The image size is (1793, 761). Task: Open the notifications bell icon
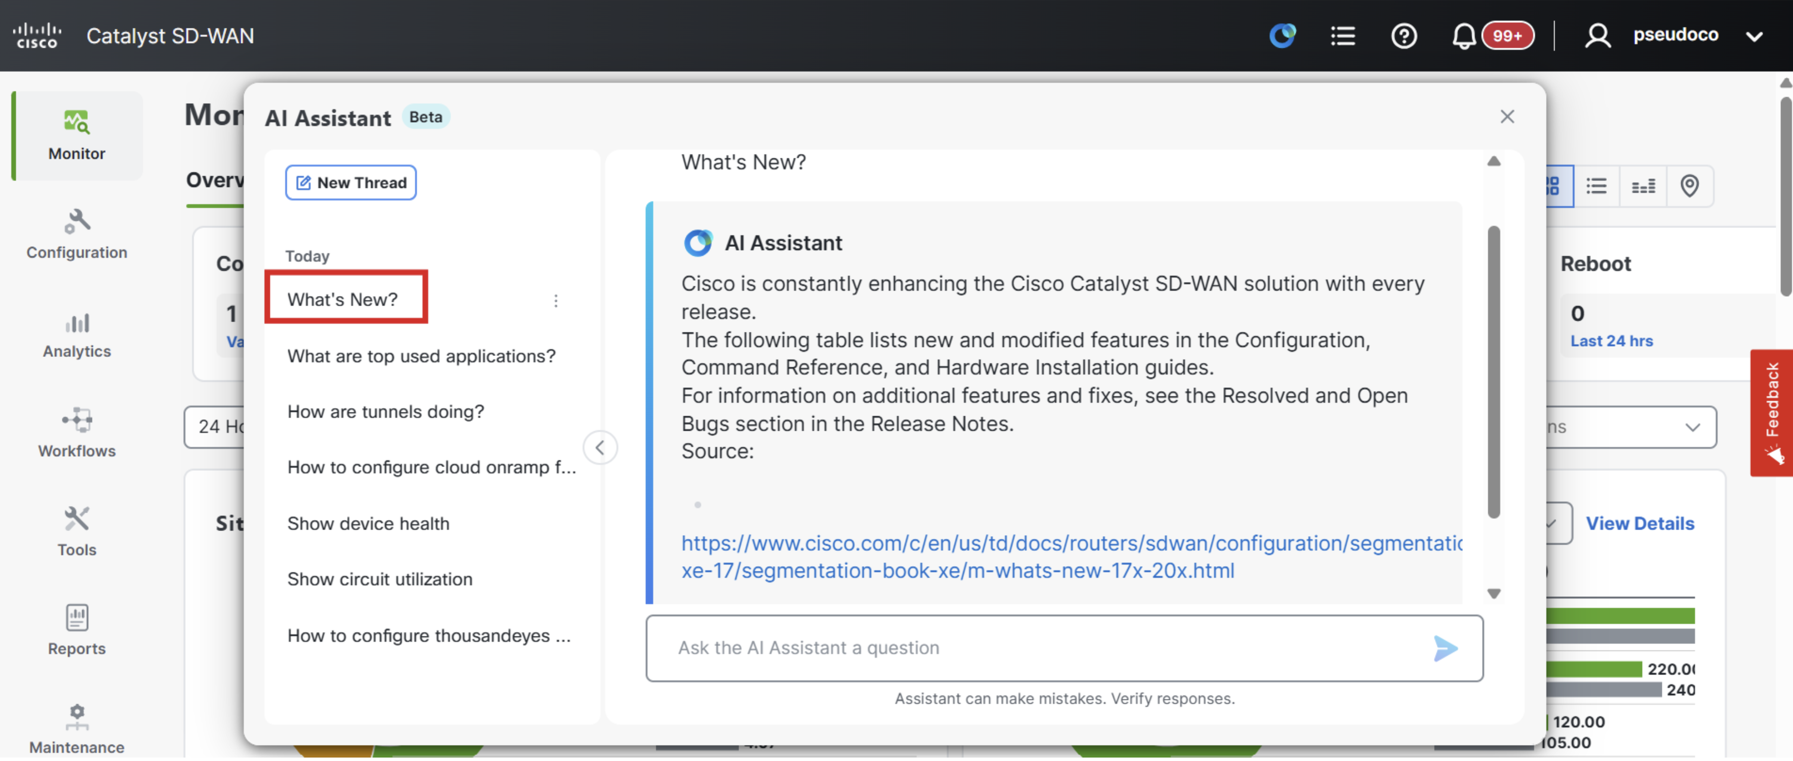1464,36
